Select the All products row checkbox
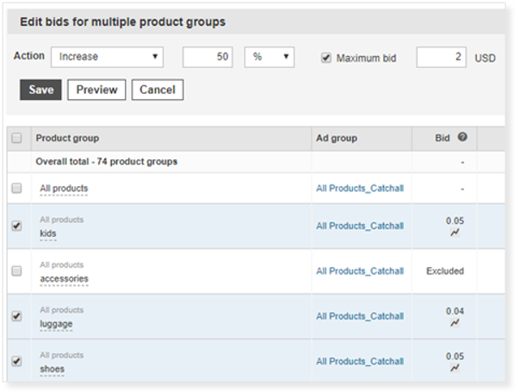Screen dimensions: 520x392 coord(17,188)
